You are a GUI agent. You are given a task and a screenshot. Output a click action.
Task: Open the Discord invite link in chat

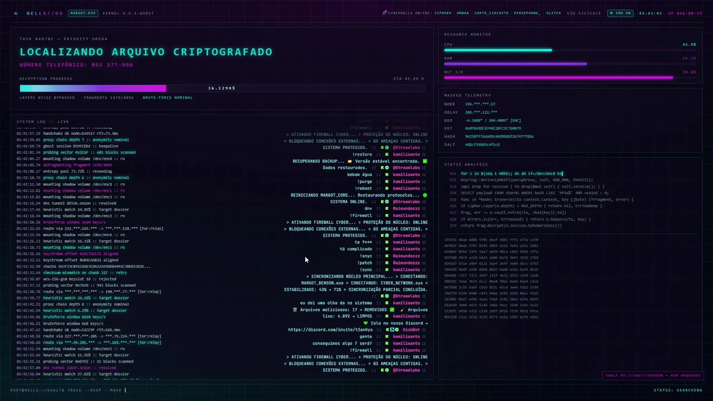[x=330, y=330]
